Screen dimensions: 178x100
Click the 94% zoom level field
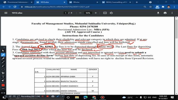click(x=88, y=13)
